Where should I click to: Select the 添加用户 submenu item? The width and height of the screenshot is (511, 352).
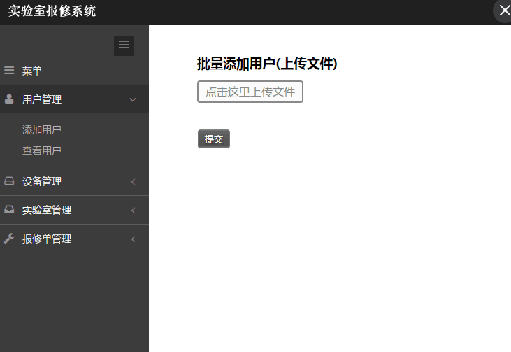pos(42,130)
